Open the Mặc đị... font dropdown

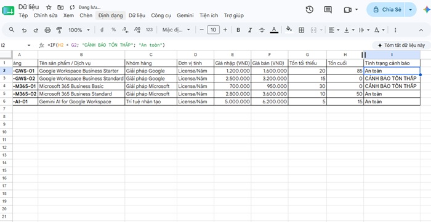click(176, 30)
